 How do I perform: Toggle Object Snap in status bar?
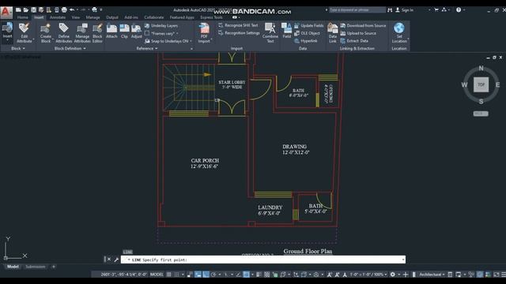(x=246, y=275)
